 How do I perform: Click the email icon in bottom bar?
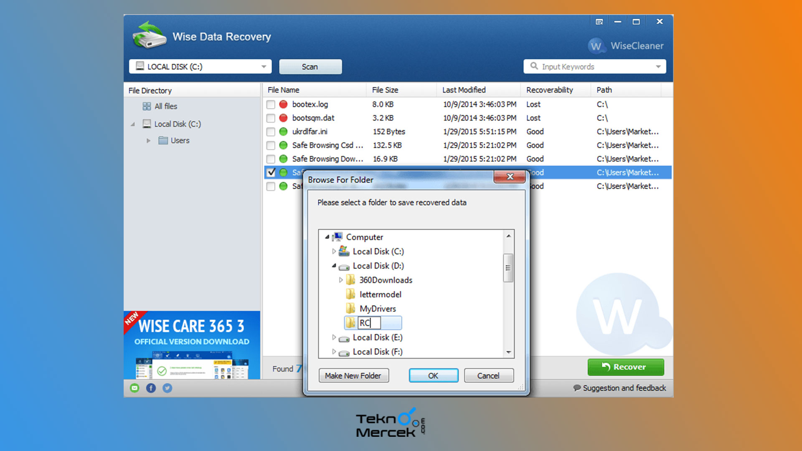point(135,388)
